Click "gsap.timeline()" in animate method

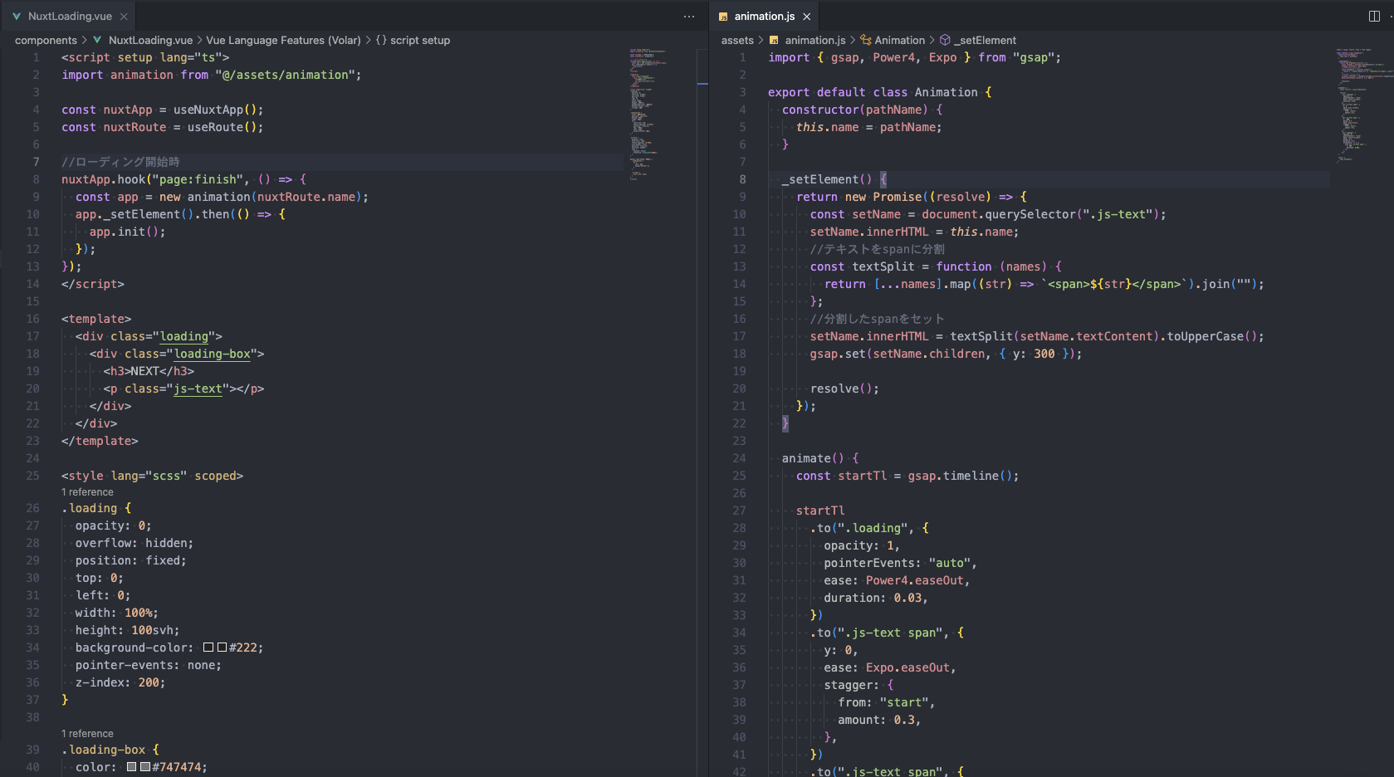tap(960, 476)
